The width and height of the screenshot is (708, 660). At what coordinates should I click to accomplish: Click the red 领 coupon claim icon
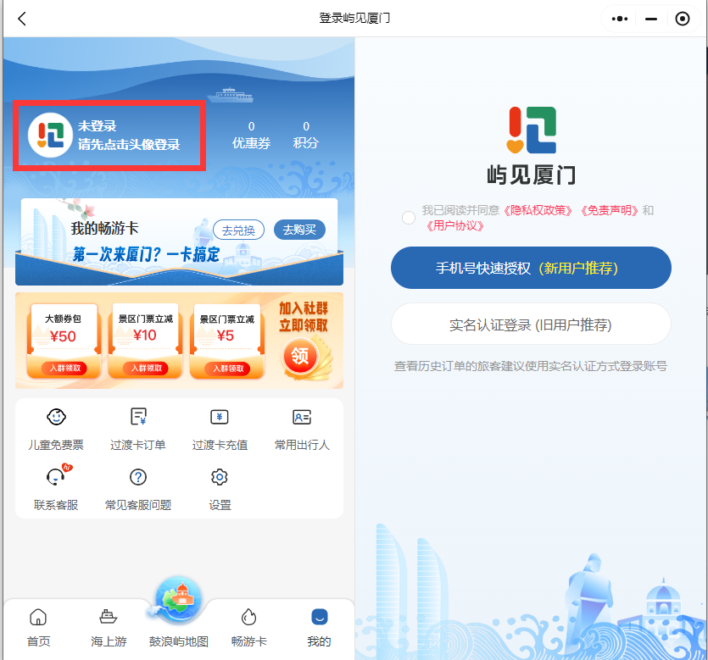click(300, 357)
